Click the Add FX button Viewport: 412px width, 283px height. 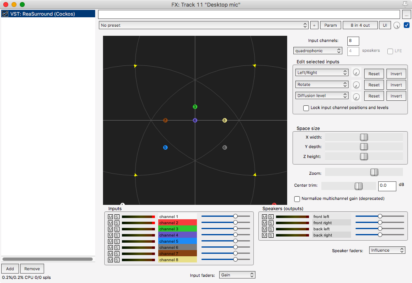pos(10,269)
